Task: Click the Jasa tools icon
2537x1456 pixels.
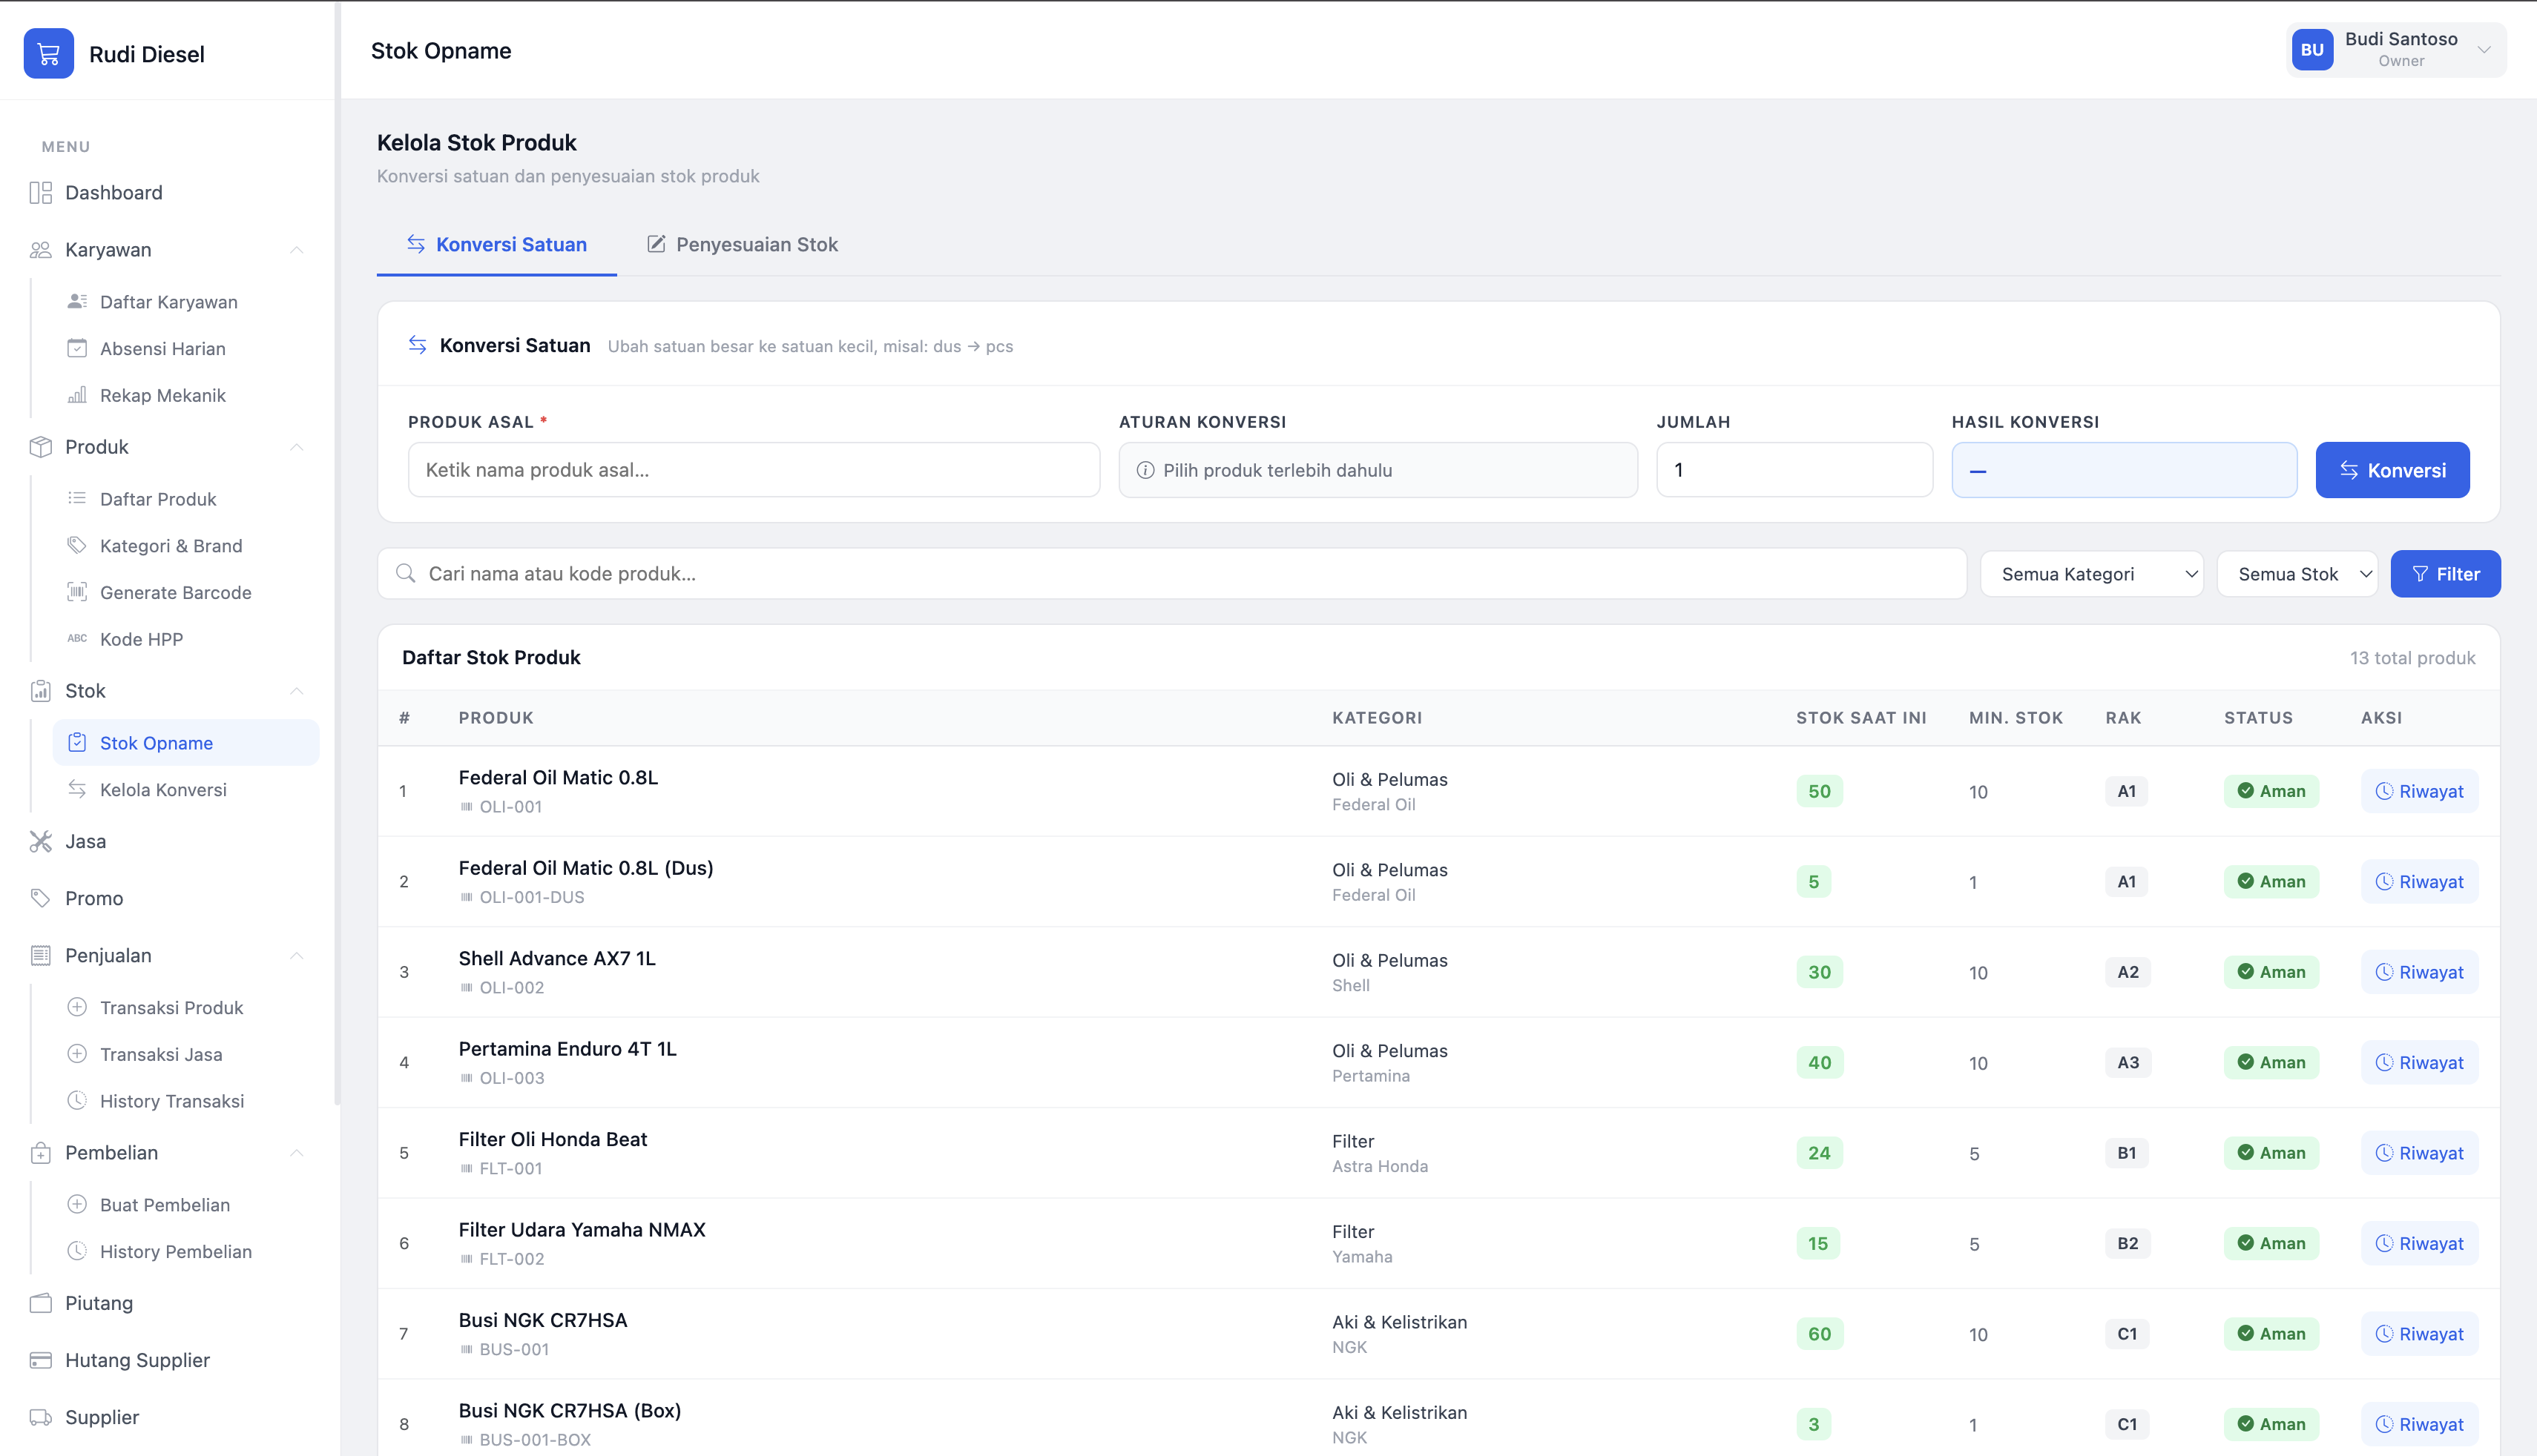Action: click(40, 841)
